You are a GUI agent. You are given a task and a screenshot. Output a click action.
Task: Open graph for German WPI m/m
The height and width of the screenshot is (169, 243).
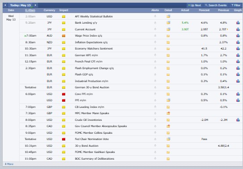pos(238,55)
